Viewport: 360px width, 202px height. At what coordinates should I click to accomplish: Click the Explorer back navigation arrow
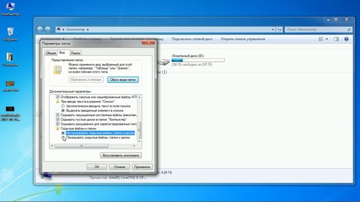click(x=40, y=29)
